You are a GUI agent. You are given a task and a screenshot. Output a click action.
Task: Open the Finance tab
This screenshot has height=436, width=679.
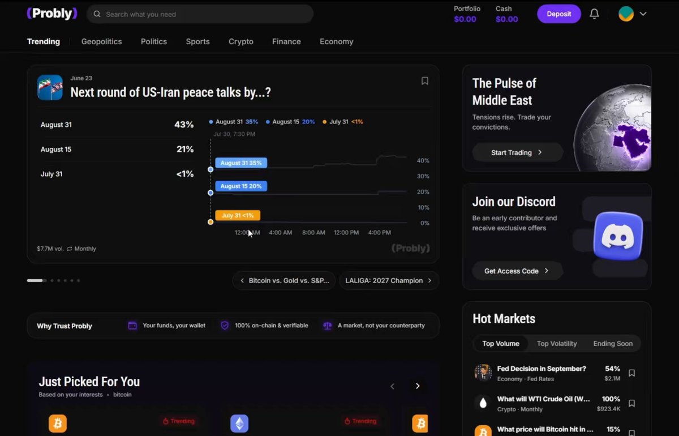click(x=286, y=41)
